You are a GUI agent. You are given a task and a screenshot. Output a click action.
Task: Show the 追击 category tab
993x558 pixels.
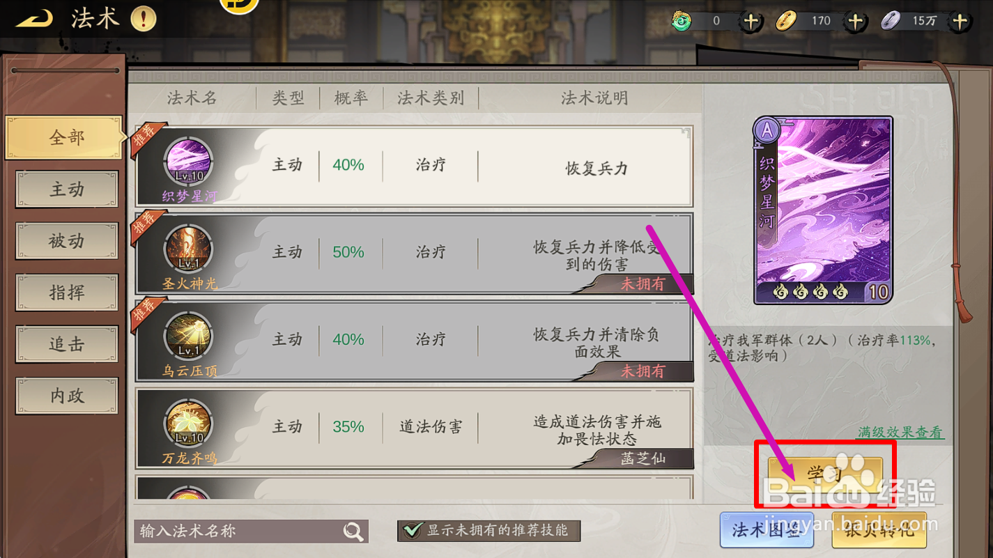tap(67, 344)
